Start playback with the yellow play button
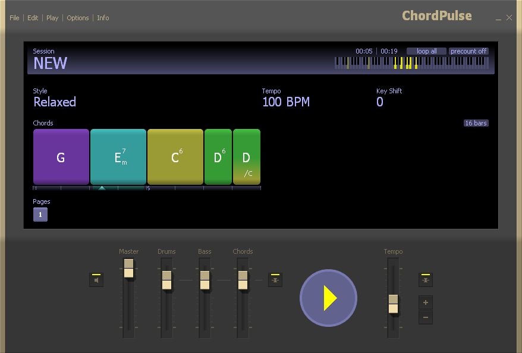This screenshot has width=522, height=353. [329, 298]
